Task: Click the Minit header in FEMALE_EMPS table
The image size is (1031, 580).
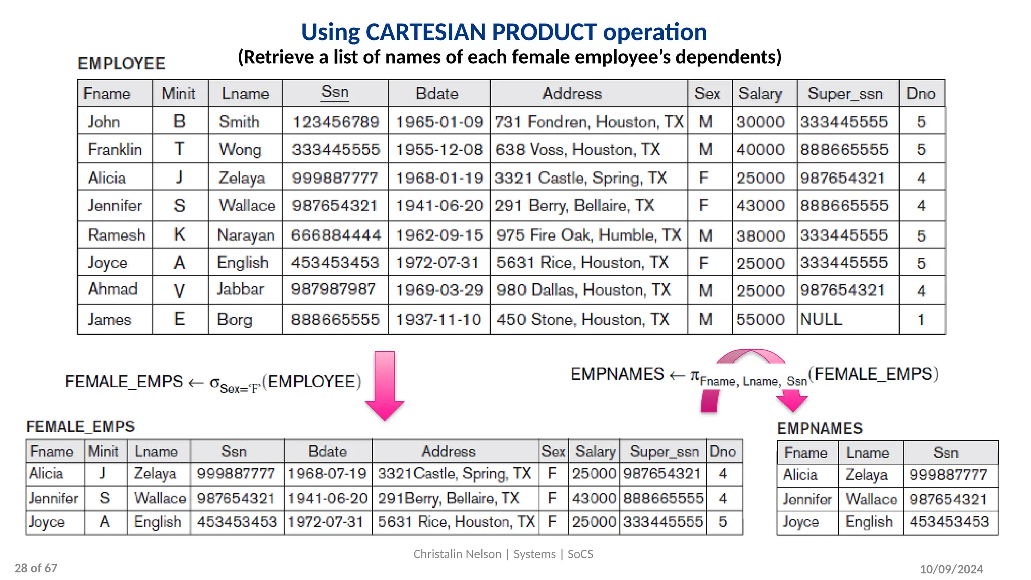Action: coord(104,451)
